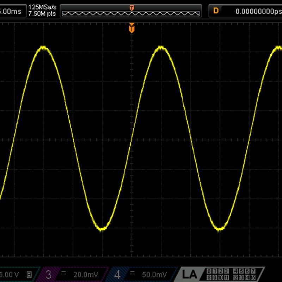Select the delay value 0.00000000ps
The width and height of the screenshot is (282, 282).
coord(259,12)
